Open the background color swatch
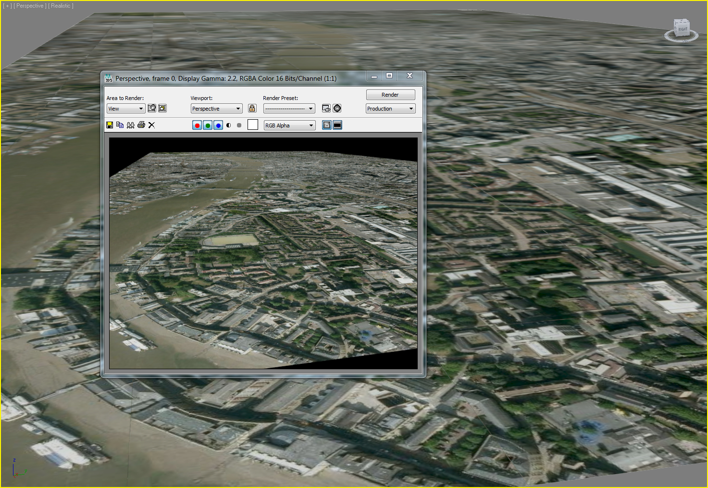Screen dimensions: 708x488 pyautogui.click(x=253, y=125)
